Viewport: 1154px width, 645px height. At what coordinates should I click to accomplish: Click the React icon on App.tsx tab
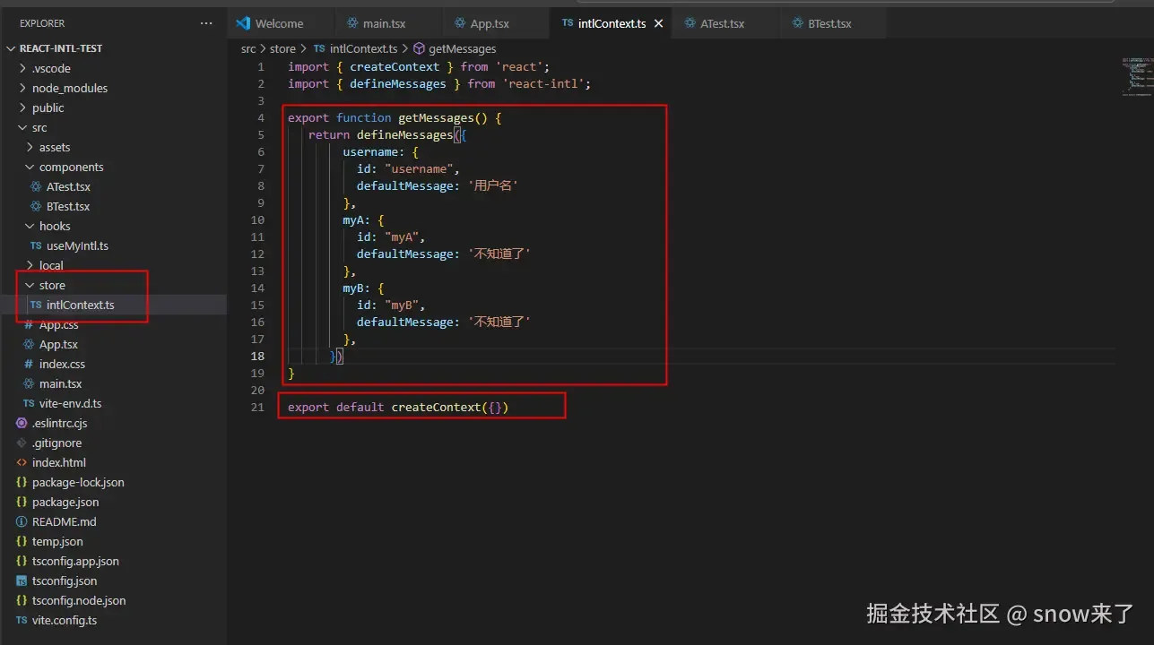tap(461, 23)
